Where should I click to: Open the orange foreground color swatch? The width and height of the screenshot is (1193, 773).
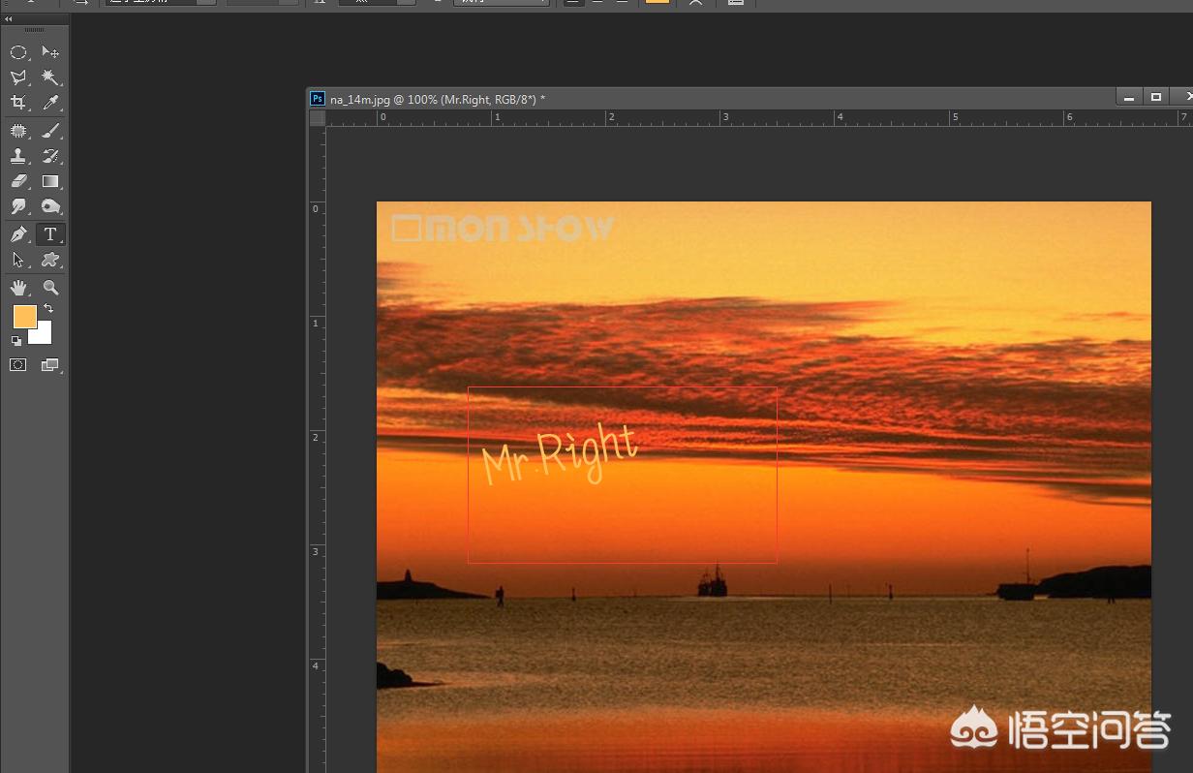click(24, 317)
